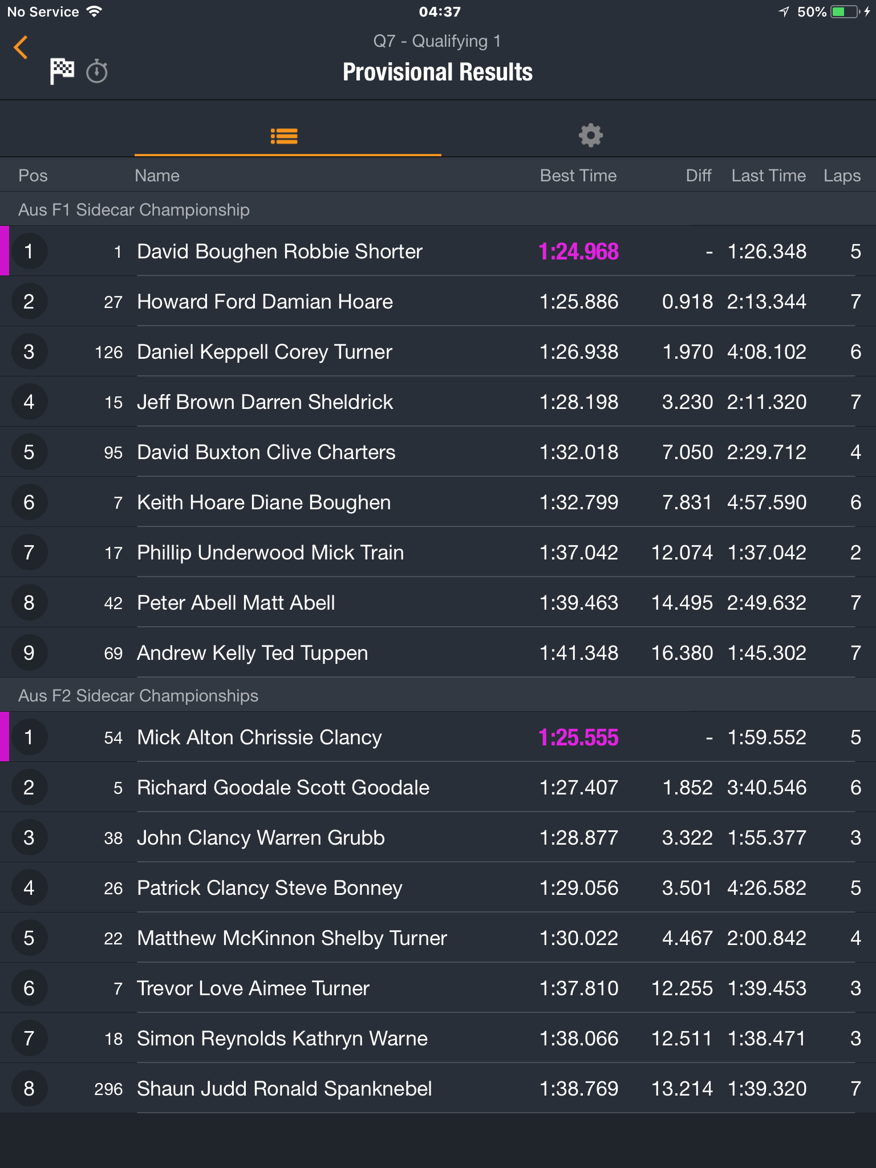
Task: Open the checkered flag results icon
Action: click(x=62, y=71)
